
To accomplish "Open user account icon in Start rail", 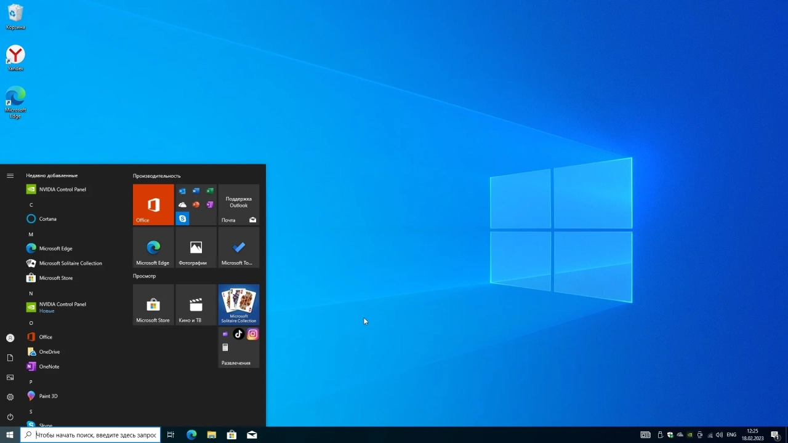I will 10,338.
